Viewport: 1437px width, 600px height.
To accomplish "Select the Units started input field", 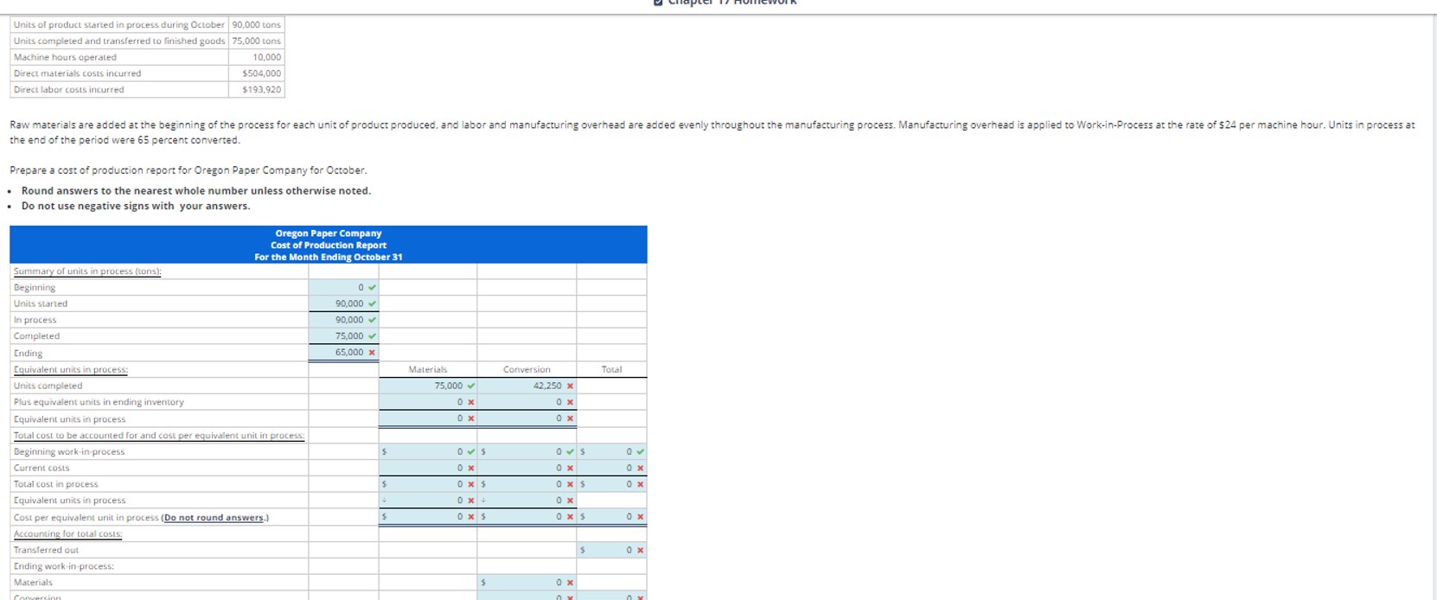I will click(343, 303).
